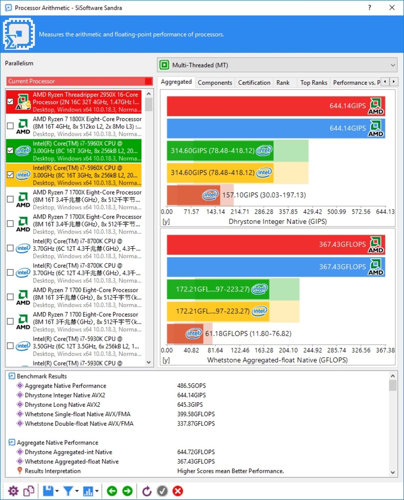Select the Results Interpretation row
This screenshot has width=404, height=500.
(x=53, y=471)
